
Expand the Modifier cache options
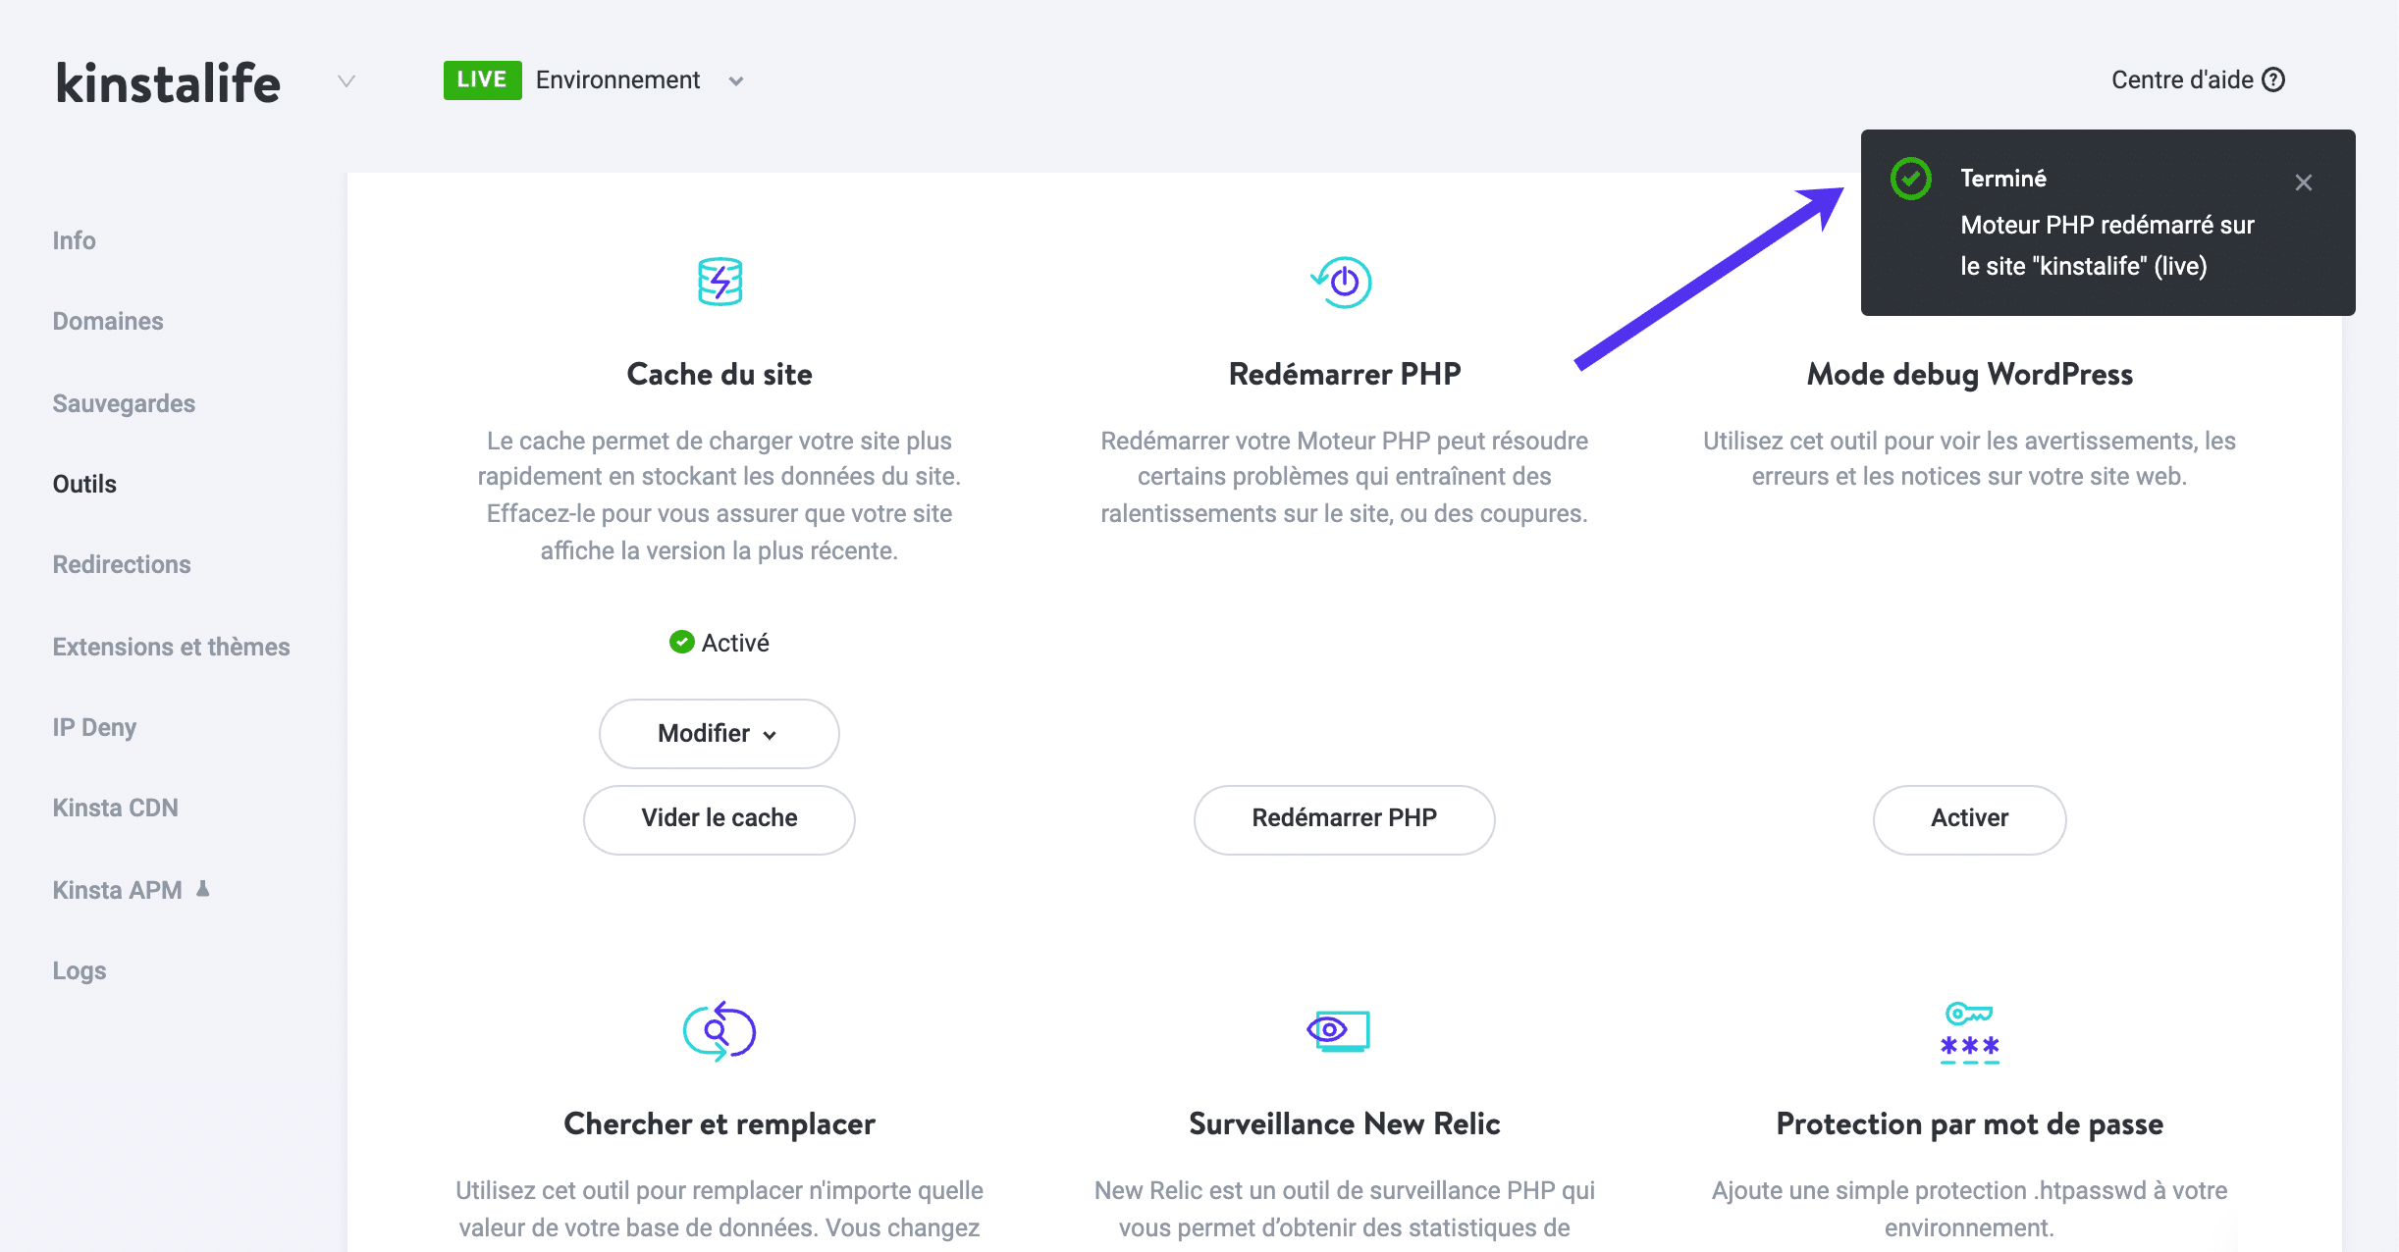tap(718, 733)
